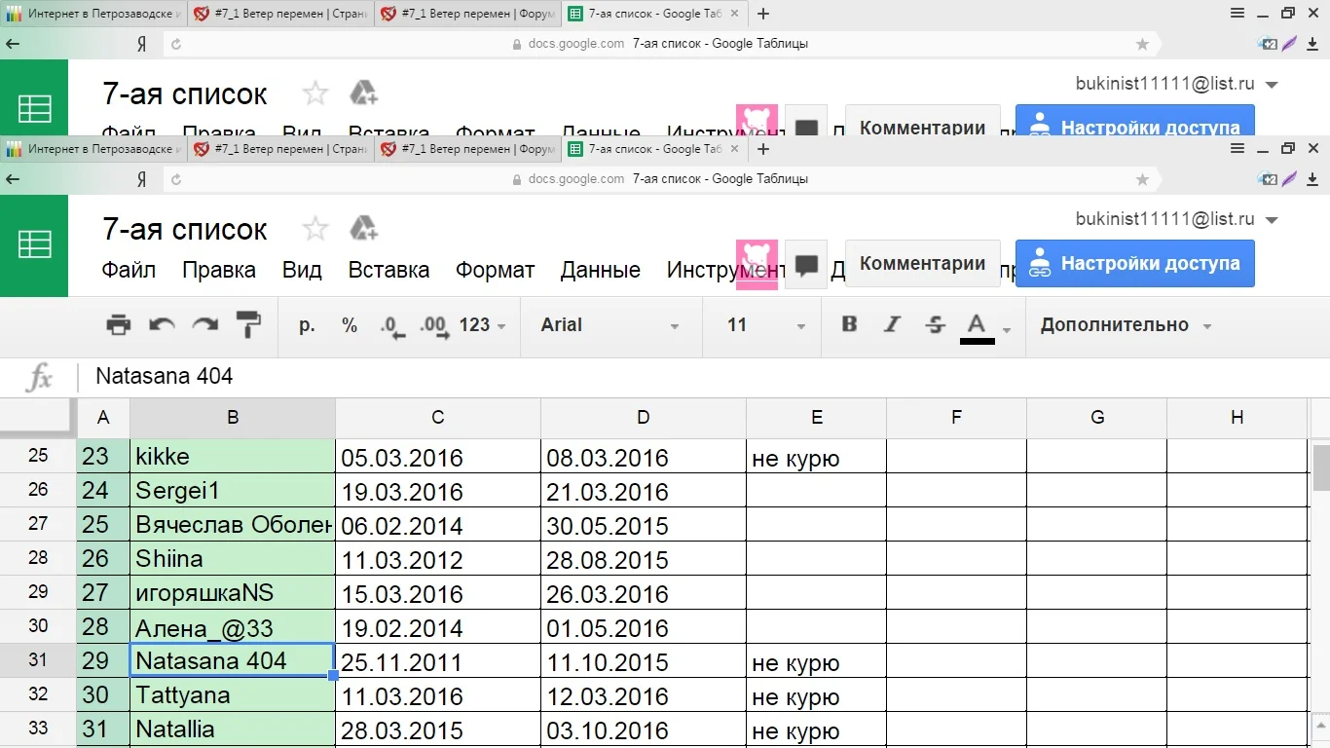This screenshot has width=1330, height=748.
Task: Open the 'Вставка' menu in the lower menu bar
Action: pyautogui.click(x=388, y=270)
